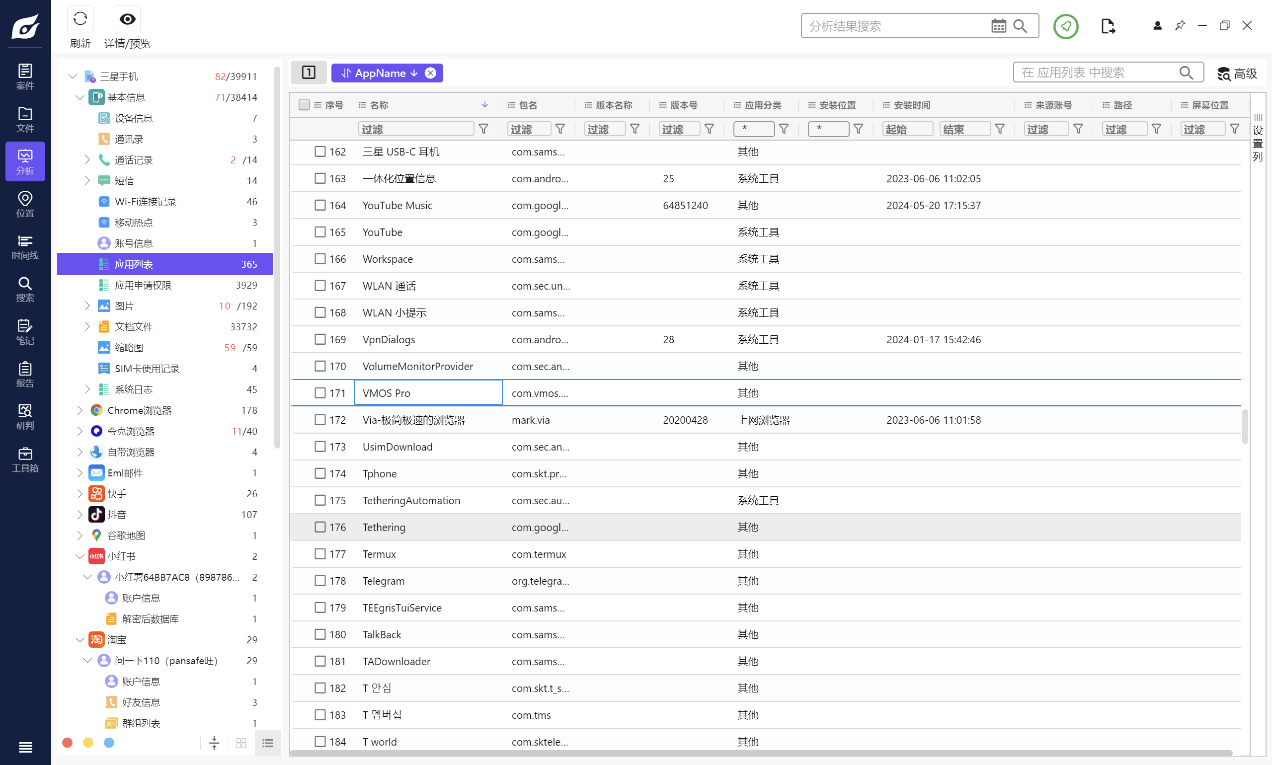
Task: Check the row 177 Termux checkbox
Action: (x=320, y=554)
